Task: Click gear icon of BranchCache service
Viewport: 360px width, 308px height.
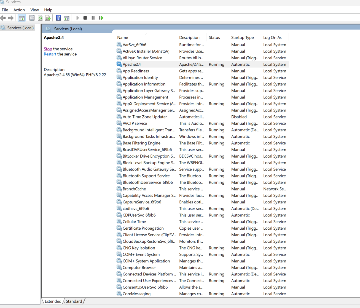Action: (x=119, y=189)
